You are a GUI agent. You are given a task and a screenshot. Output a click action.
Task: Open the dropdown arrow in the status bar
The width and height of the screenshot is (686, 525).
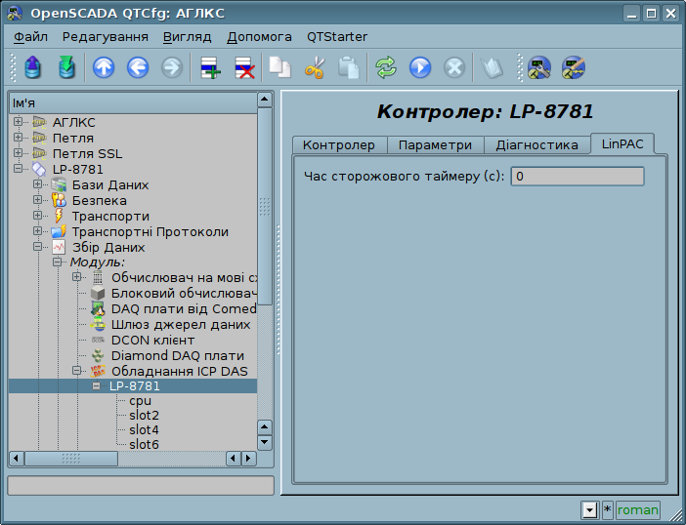point(588,510)
